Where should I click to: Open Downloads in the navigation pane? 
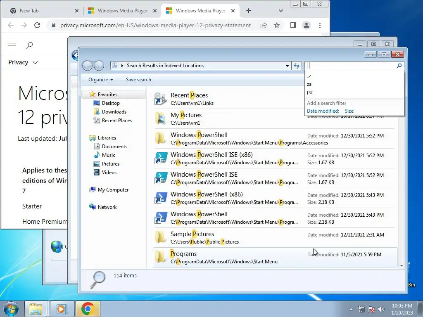coord(114,111)
